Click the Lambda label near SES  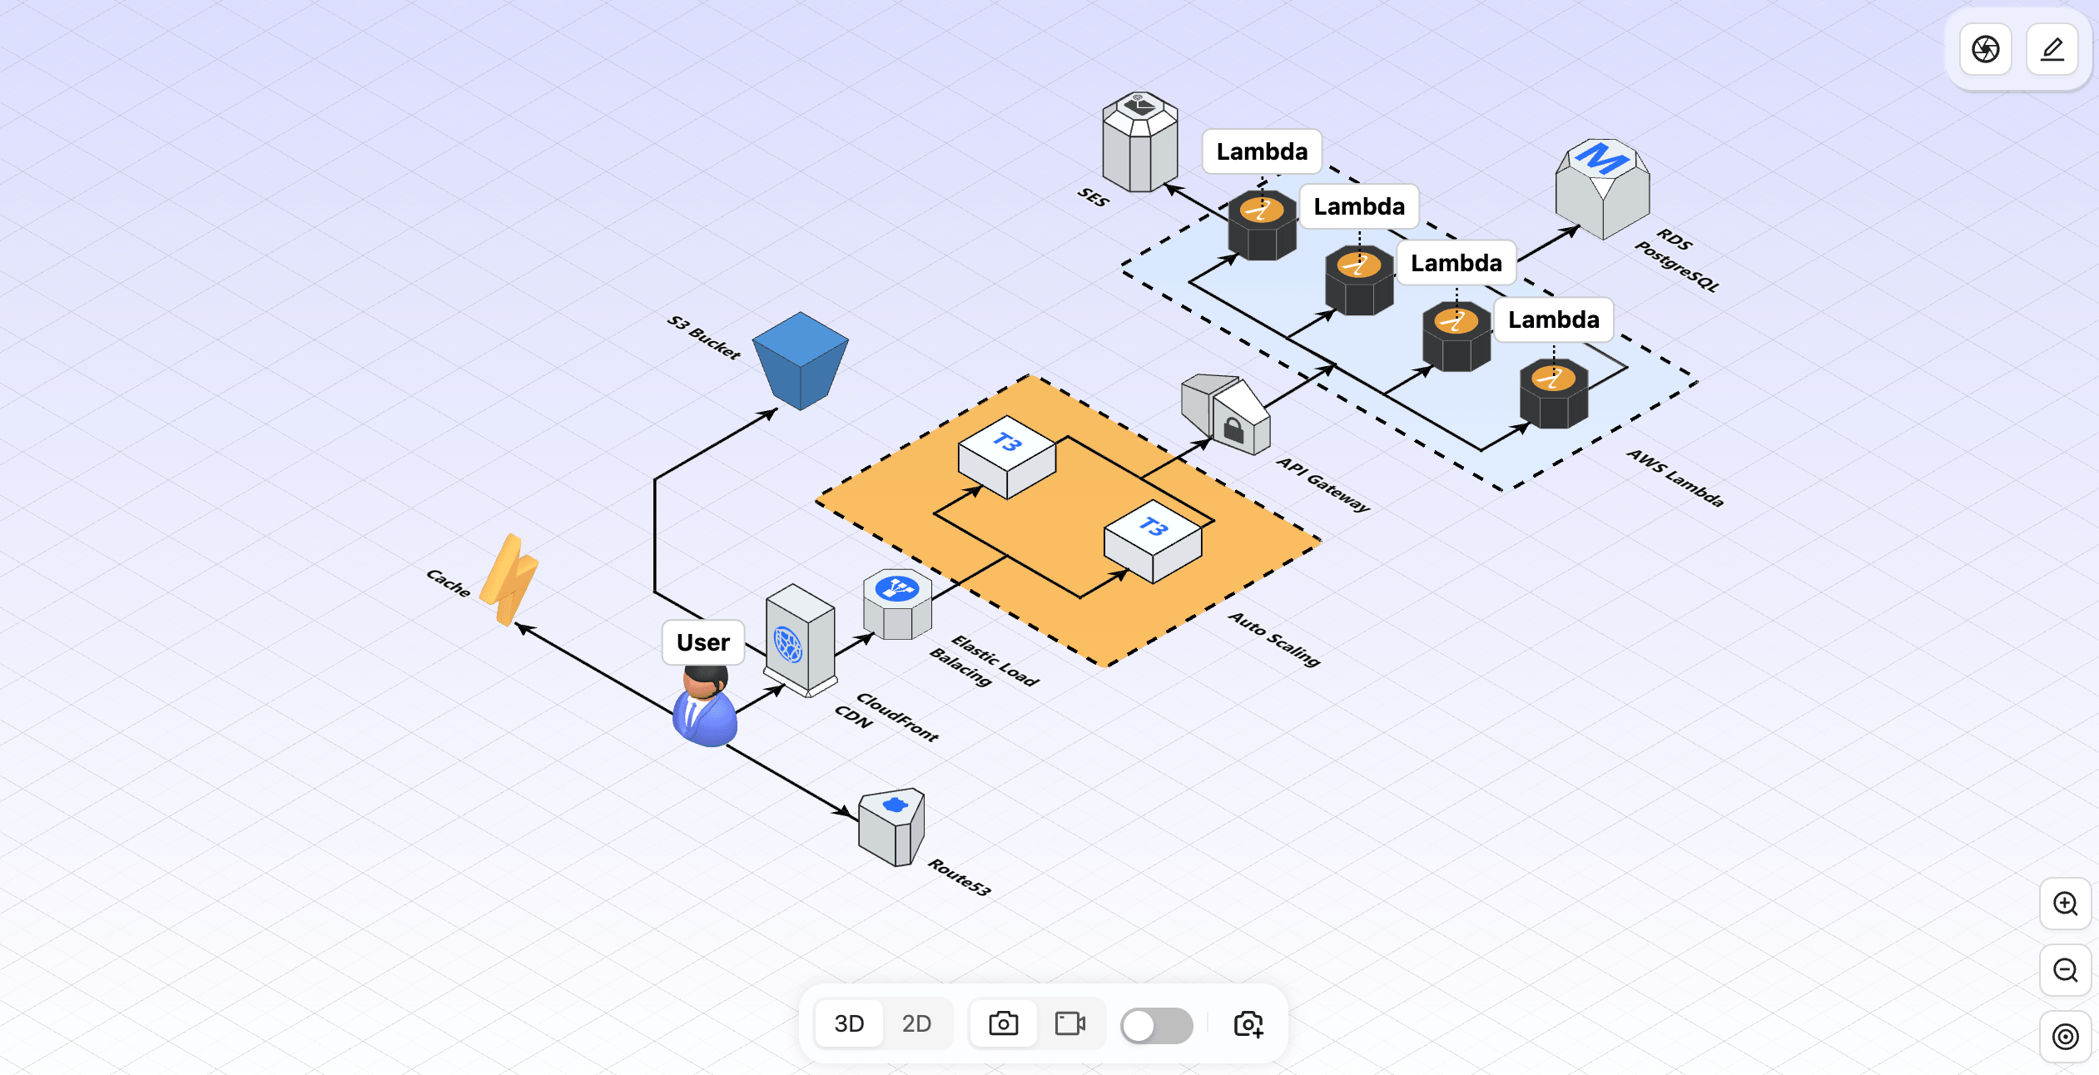coord(1263,151)
